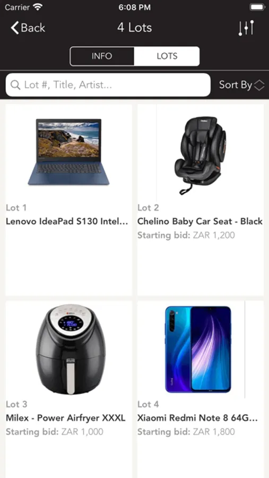
Task: Open Lenovo IdeaPad S130 title link
Action: click(67, 221)
